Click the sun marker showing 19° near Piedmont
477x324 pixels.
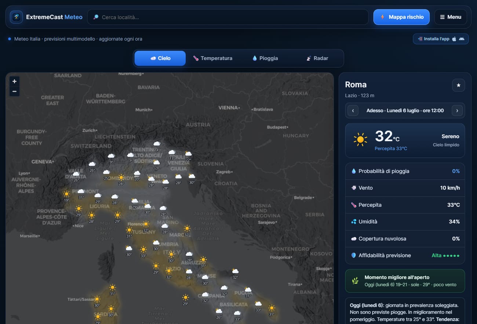point(66,195)
